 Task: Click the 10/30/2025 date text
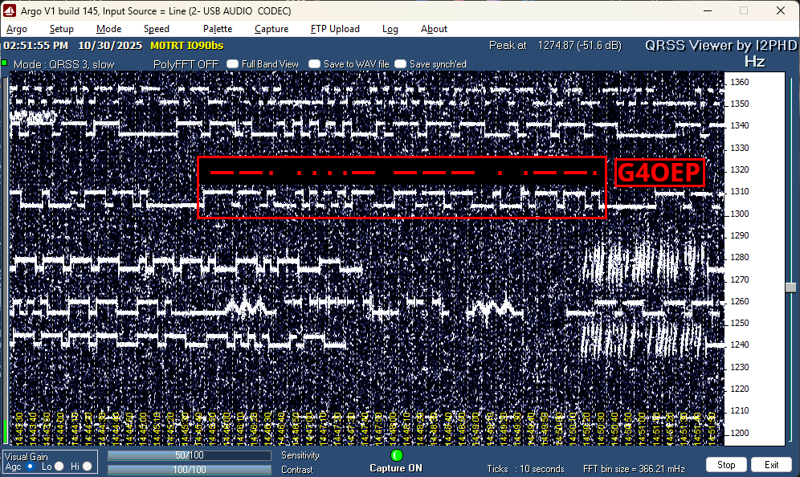(110, 46)
